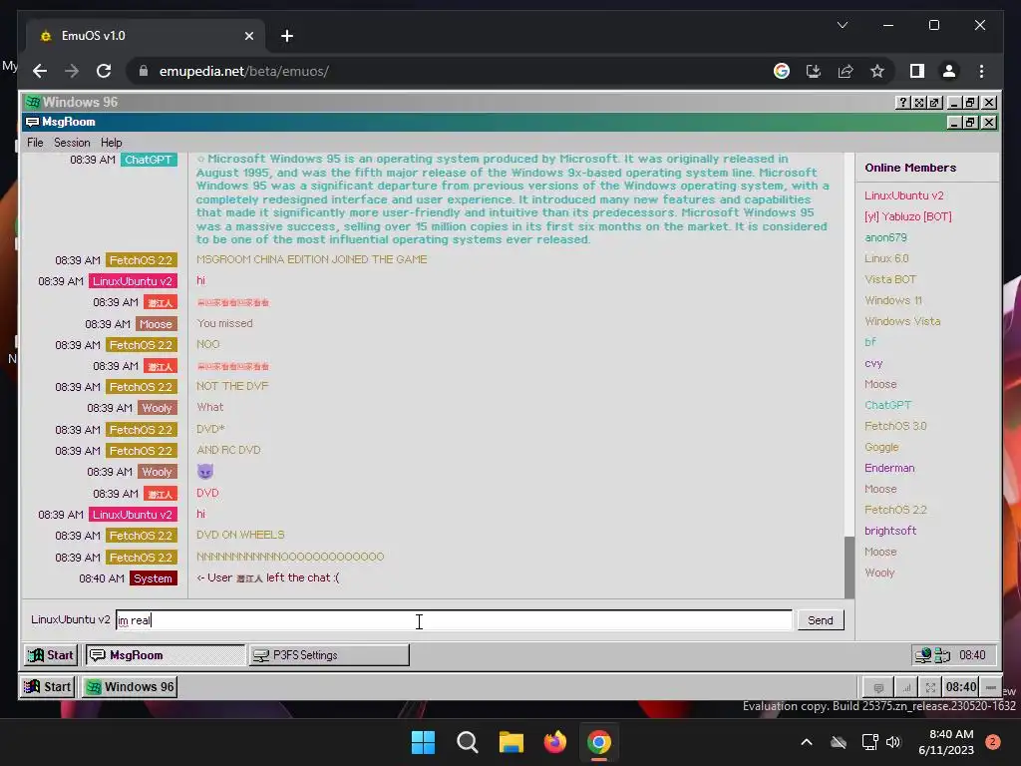Close the EmuOS v1.0 tab

click(x=248, y=36)
